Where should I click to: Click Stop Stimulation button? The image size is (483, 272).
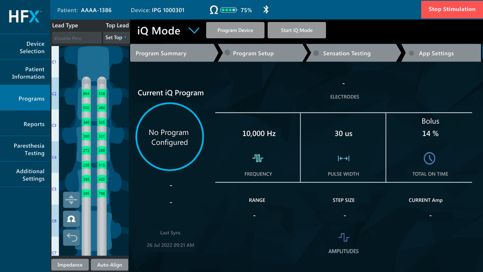click(452, 9)
